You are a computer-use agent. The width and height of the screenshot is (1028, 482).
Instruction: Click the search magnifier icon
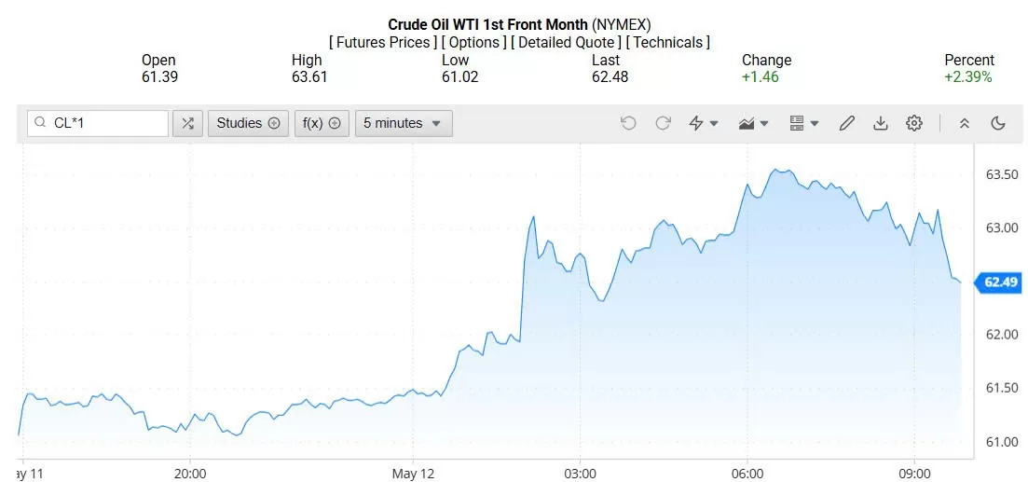coord(40,123)
